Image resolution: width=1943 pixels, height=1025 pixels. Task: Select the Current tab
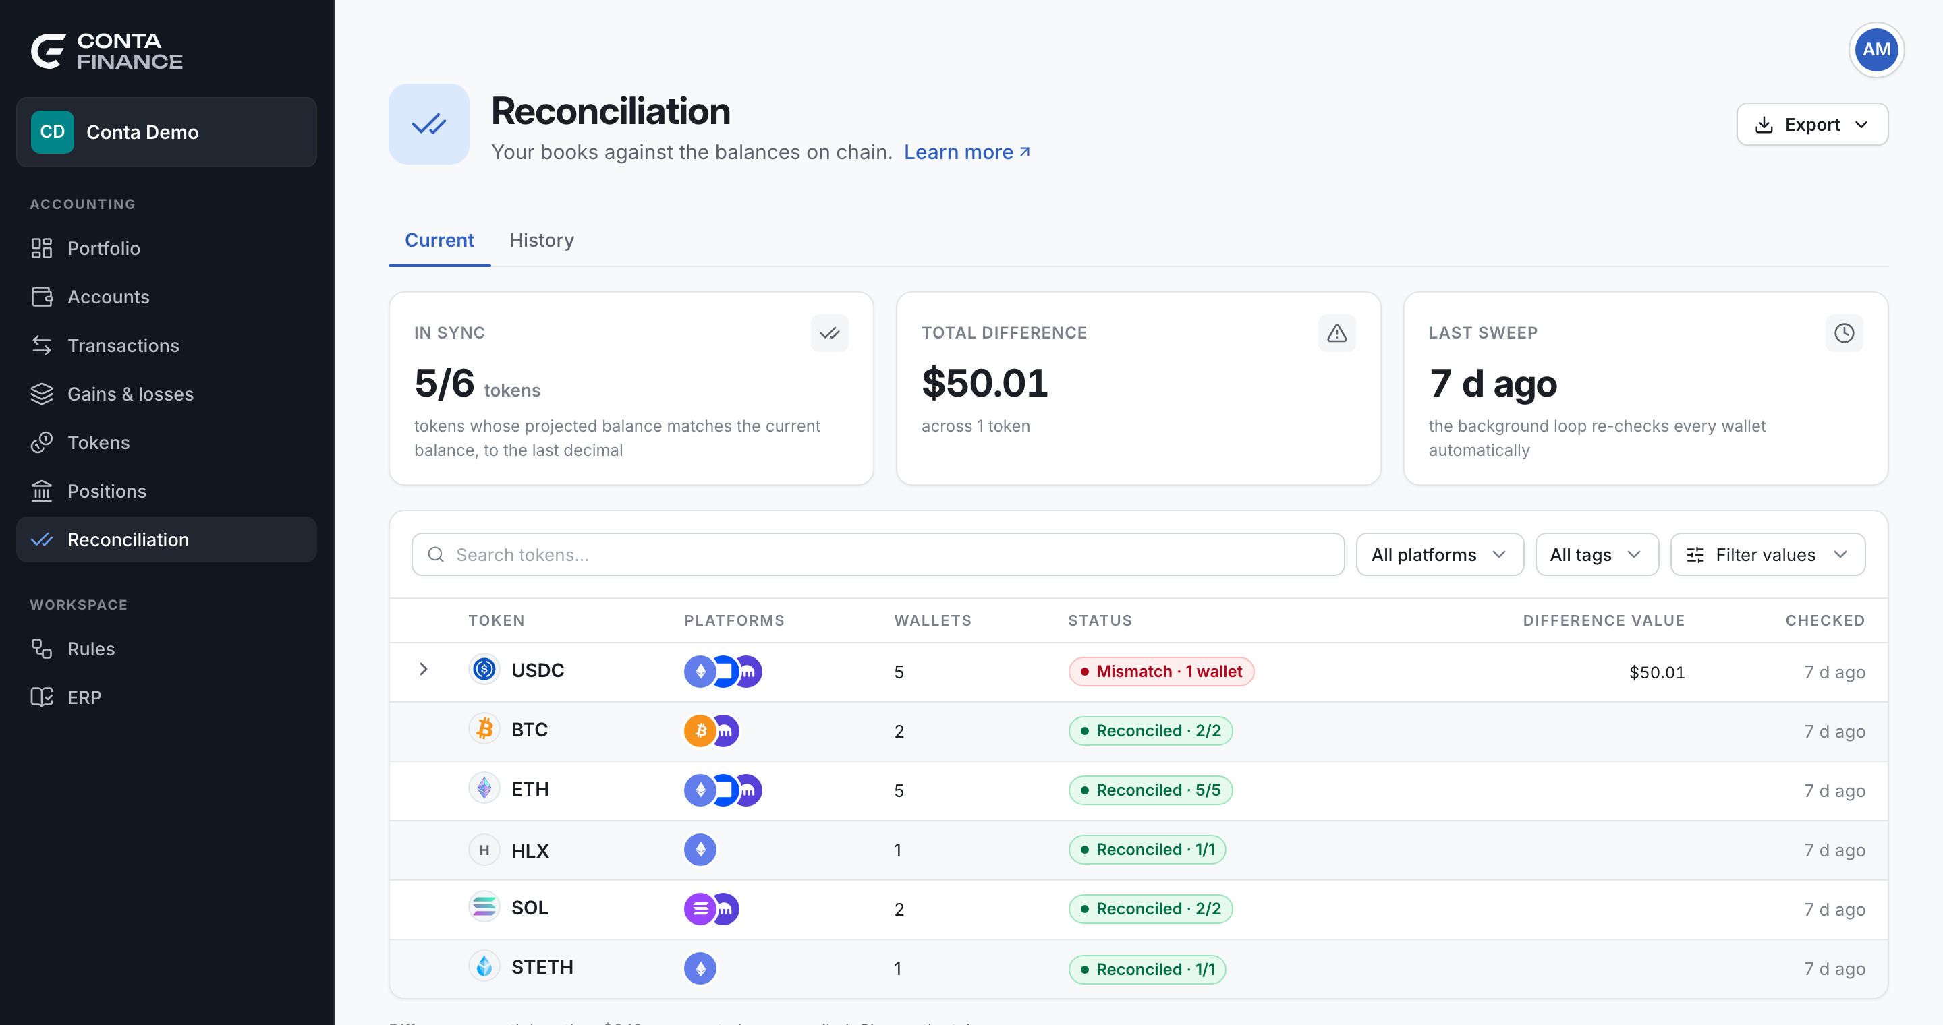439,241
